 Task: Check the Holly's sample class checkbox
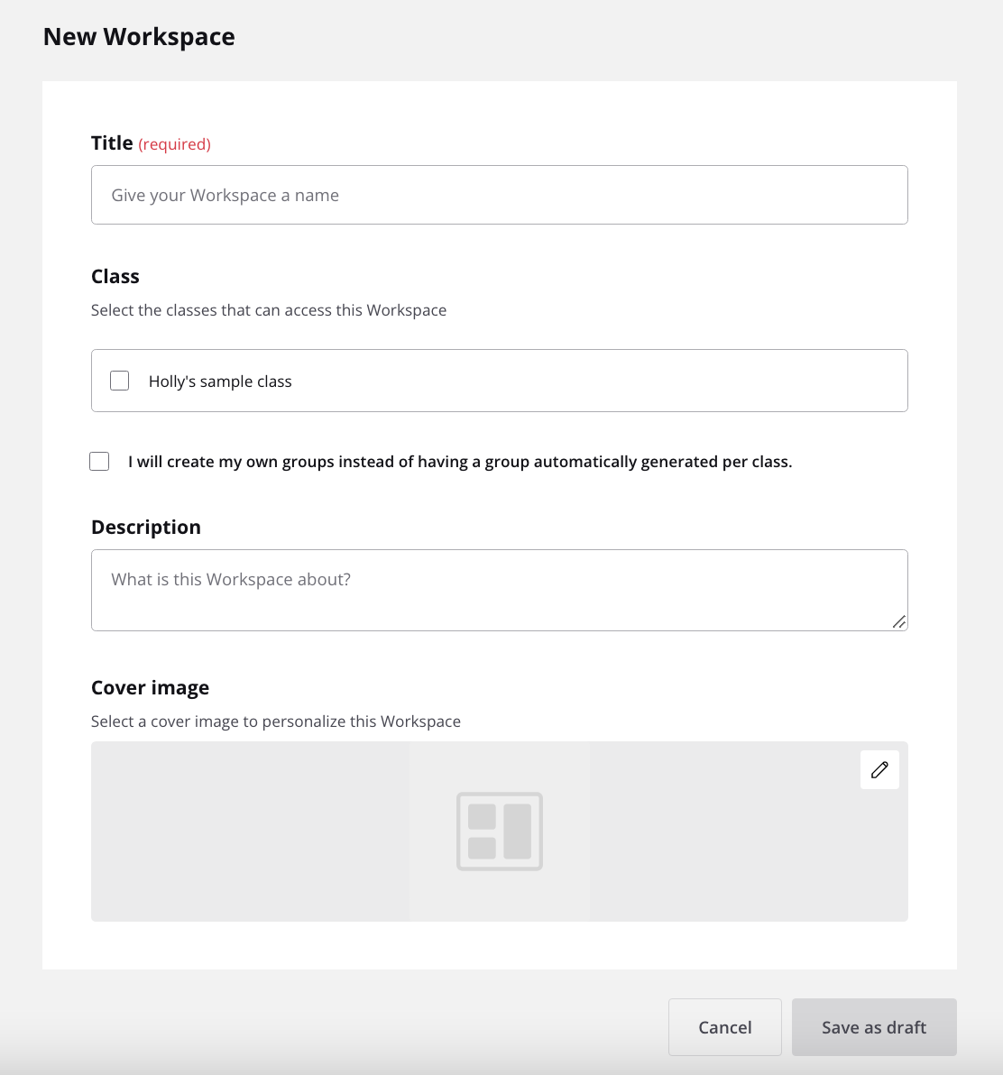[x=119, y=381]
